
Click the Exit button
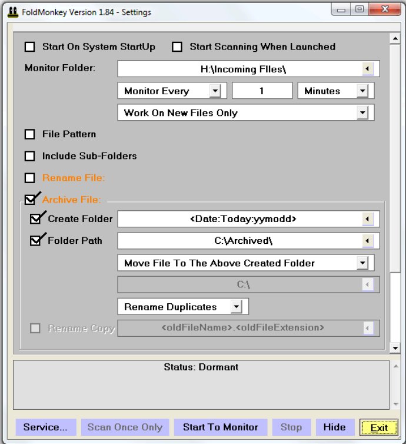(379, 428)
